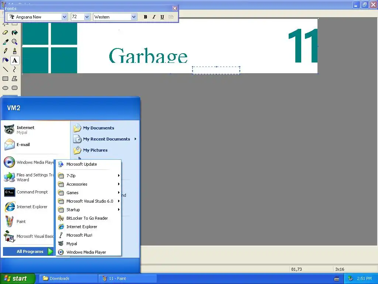Open the font name dropdown Angsana New

point(64,17)
